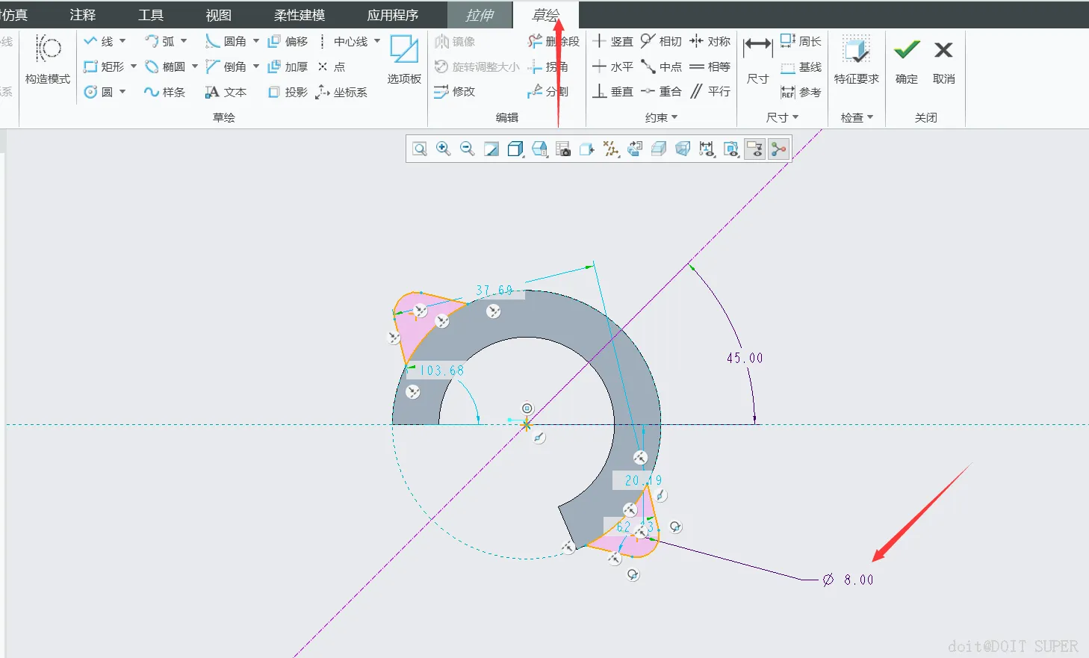Open the 圆角 fillet dropdown arrow
The width and height of the screenshot is (1089, 658).
pyautogui.click(x=256, y=41)
